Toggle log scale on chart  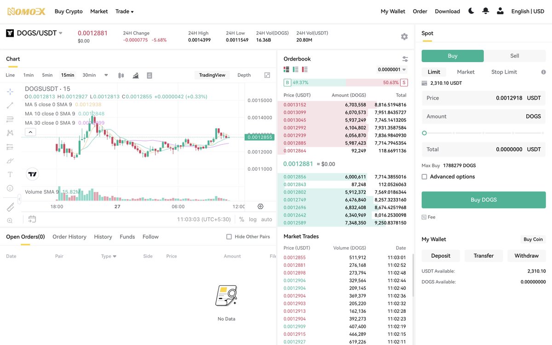click(x=253, y=219)
